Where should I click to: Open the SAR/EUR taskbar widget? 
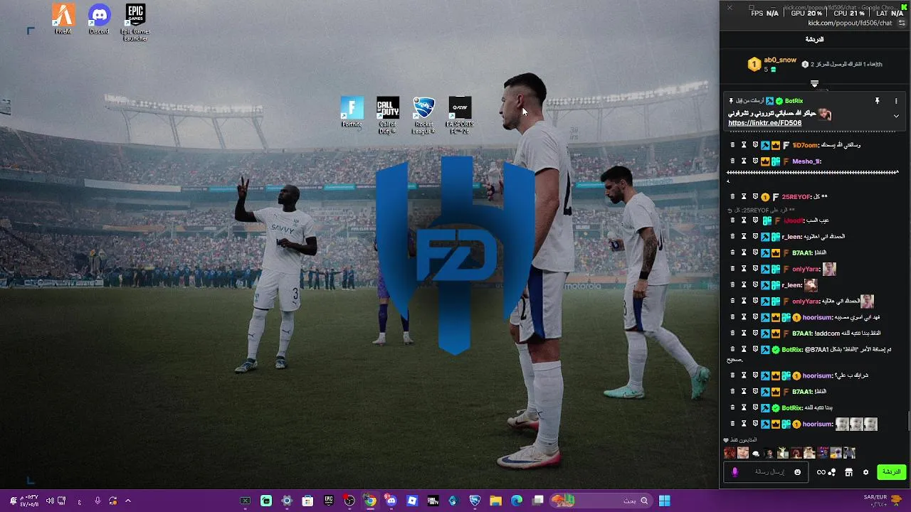[883, 501]
